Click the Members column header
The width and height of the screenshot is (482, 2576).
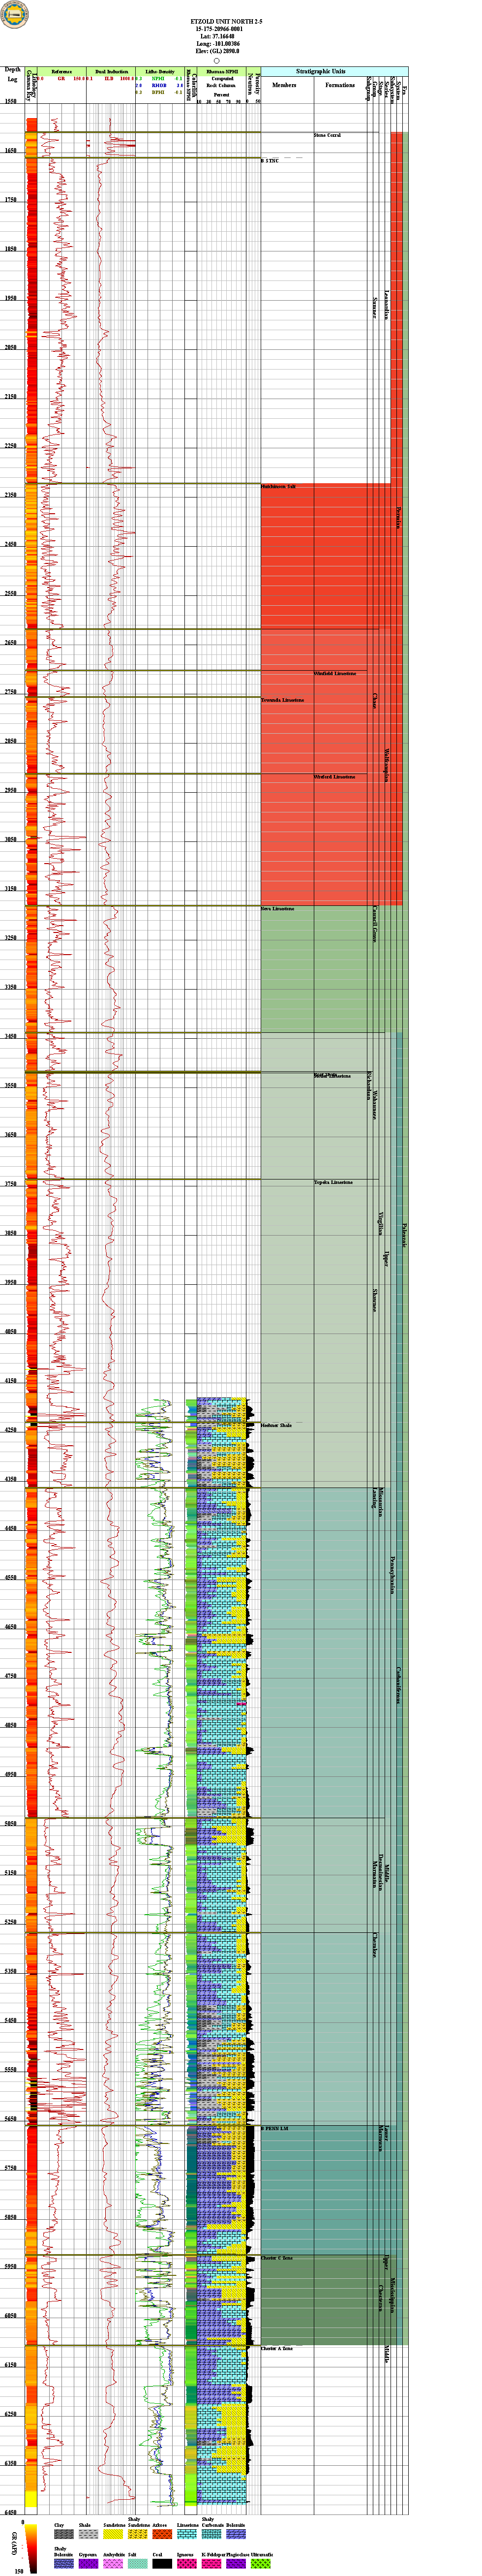285,85
